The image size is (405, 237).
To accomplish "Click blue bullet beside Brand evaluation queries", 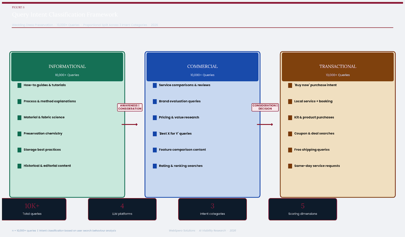I will (x=155, y=102).
